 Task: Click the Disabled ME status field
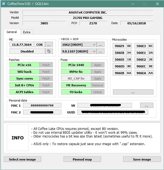pos(27,51)
